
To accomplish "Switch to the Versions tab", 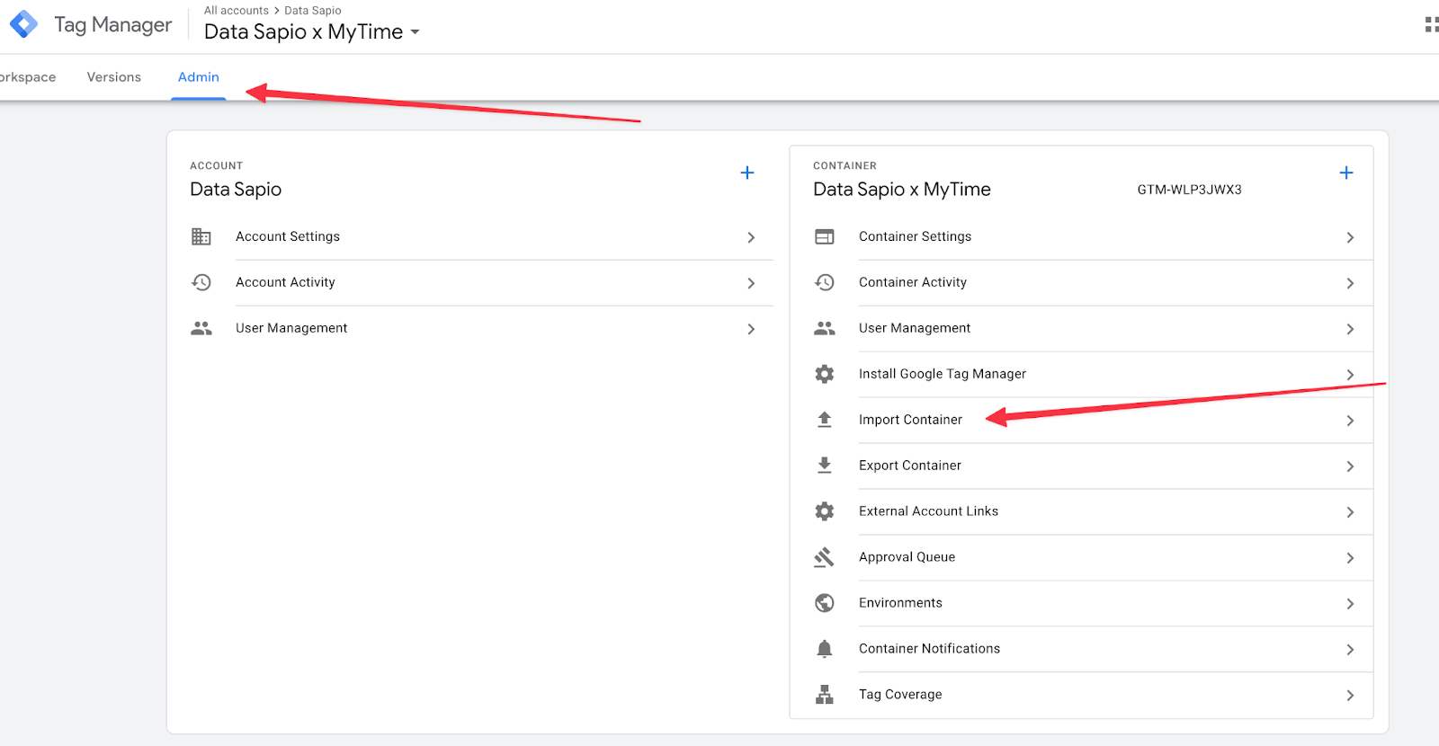I will point(114,77).
